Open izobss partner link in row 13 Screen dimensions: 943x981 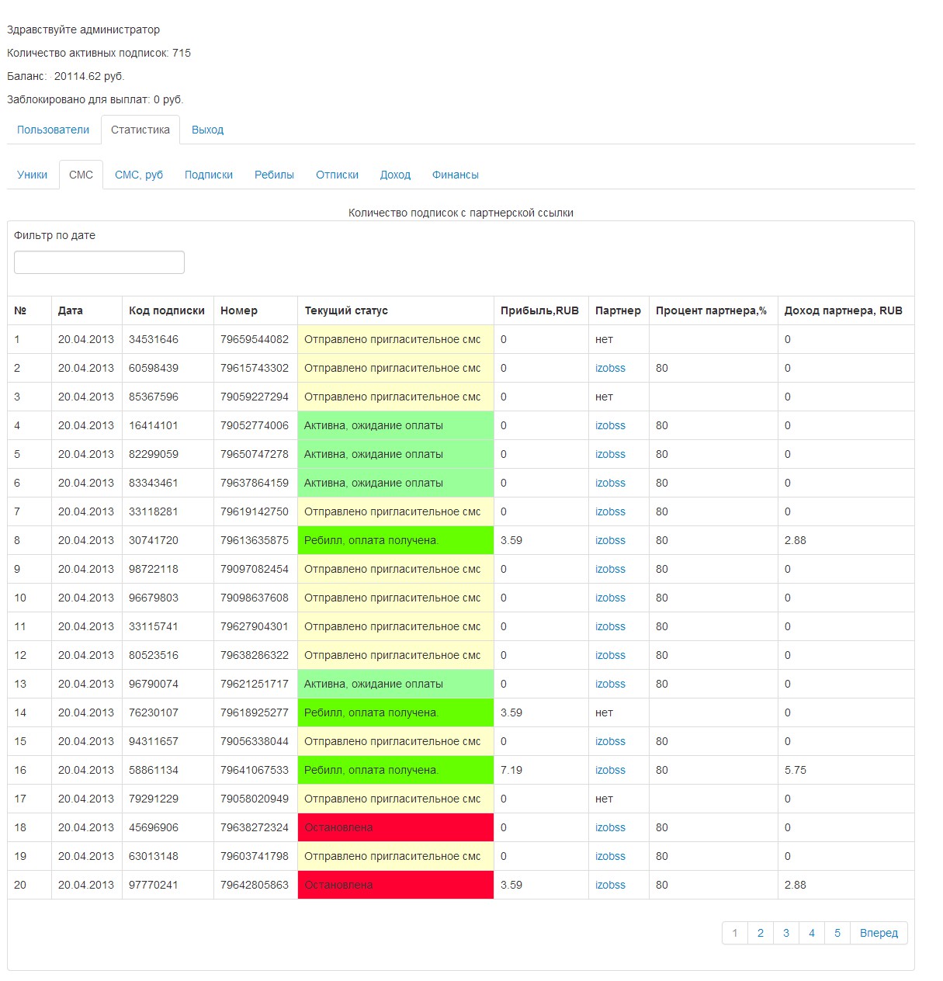point(610,684)
